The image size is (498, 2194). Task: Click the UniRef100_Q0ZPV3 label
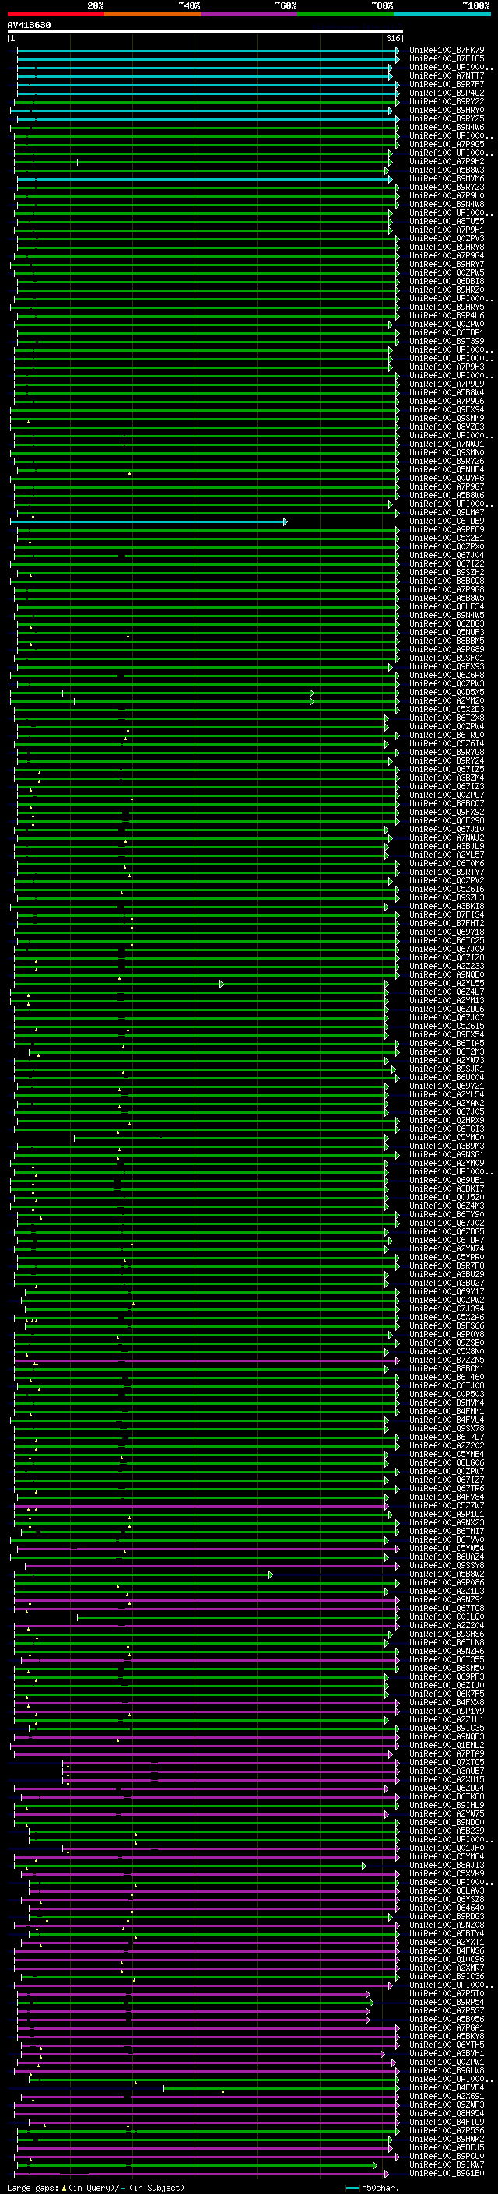point(447,238)
